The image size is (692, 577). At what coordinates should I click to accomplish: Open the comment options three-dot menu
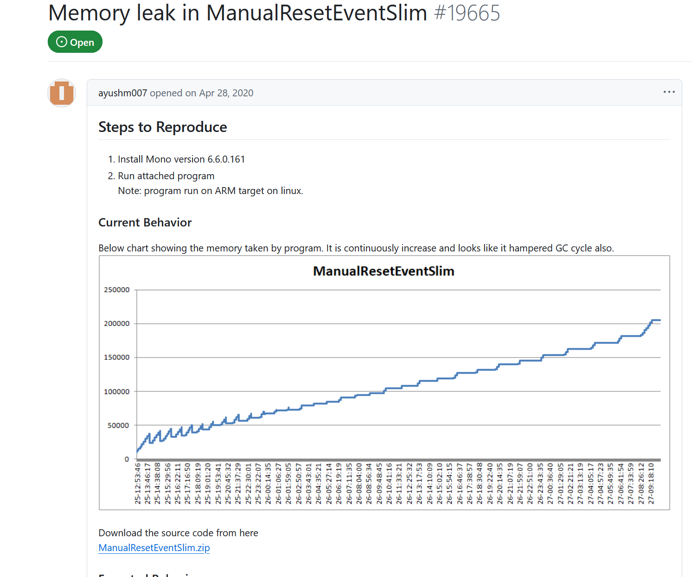[669, 92]
